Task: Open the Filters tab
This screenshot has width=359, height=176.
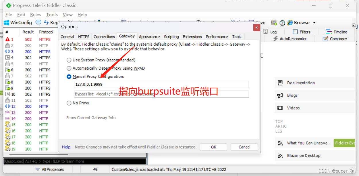Action: pyautogui.click(x=302, y=32)
